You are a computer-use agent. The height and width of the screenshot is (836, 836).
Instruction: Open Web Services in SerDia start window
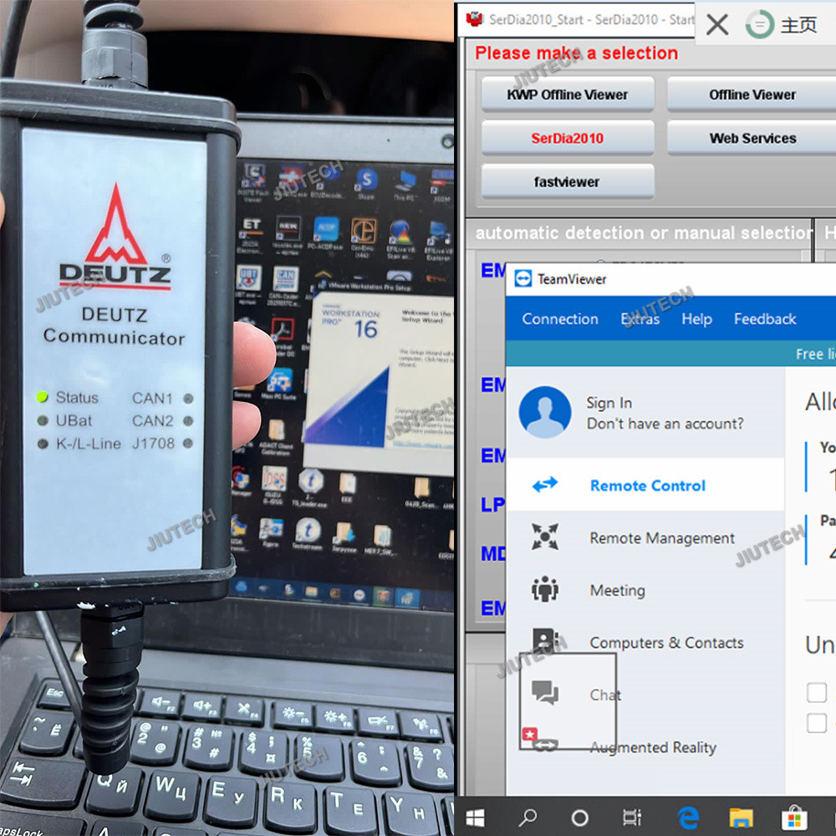tap(752, 138)
